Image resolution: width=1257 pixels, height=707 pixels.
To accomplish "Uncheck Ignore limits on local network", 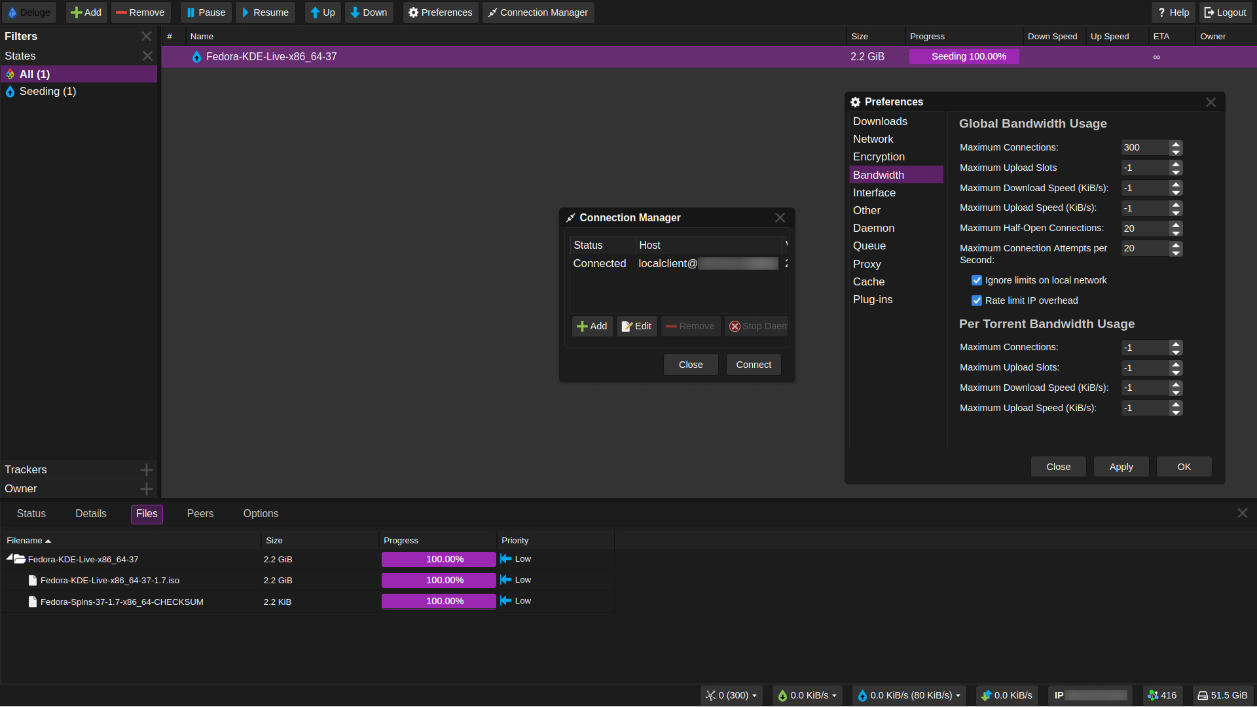I will [977, 280].
